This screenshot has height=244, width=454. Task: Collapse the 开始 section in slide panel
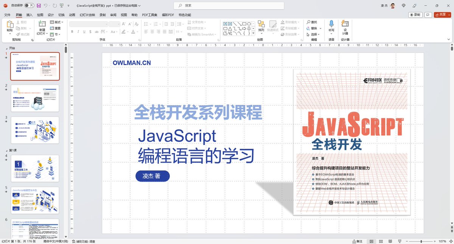coord(7,48)
